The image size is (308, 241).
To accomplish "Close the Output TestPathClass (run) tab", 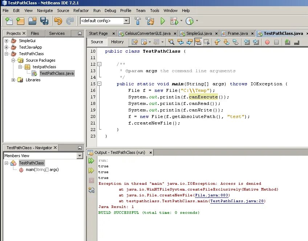I will 151,152.
